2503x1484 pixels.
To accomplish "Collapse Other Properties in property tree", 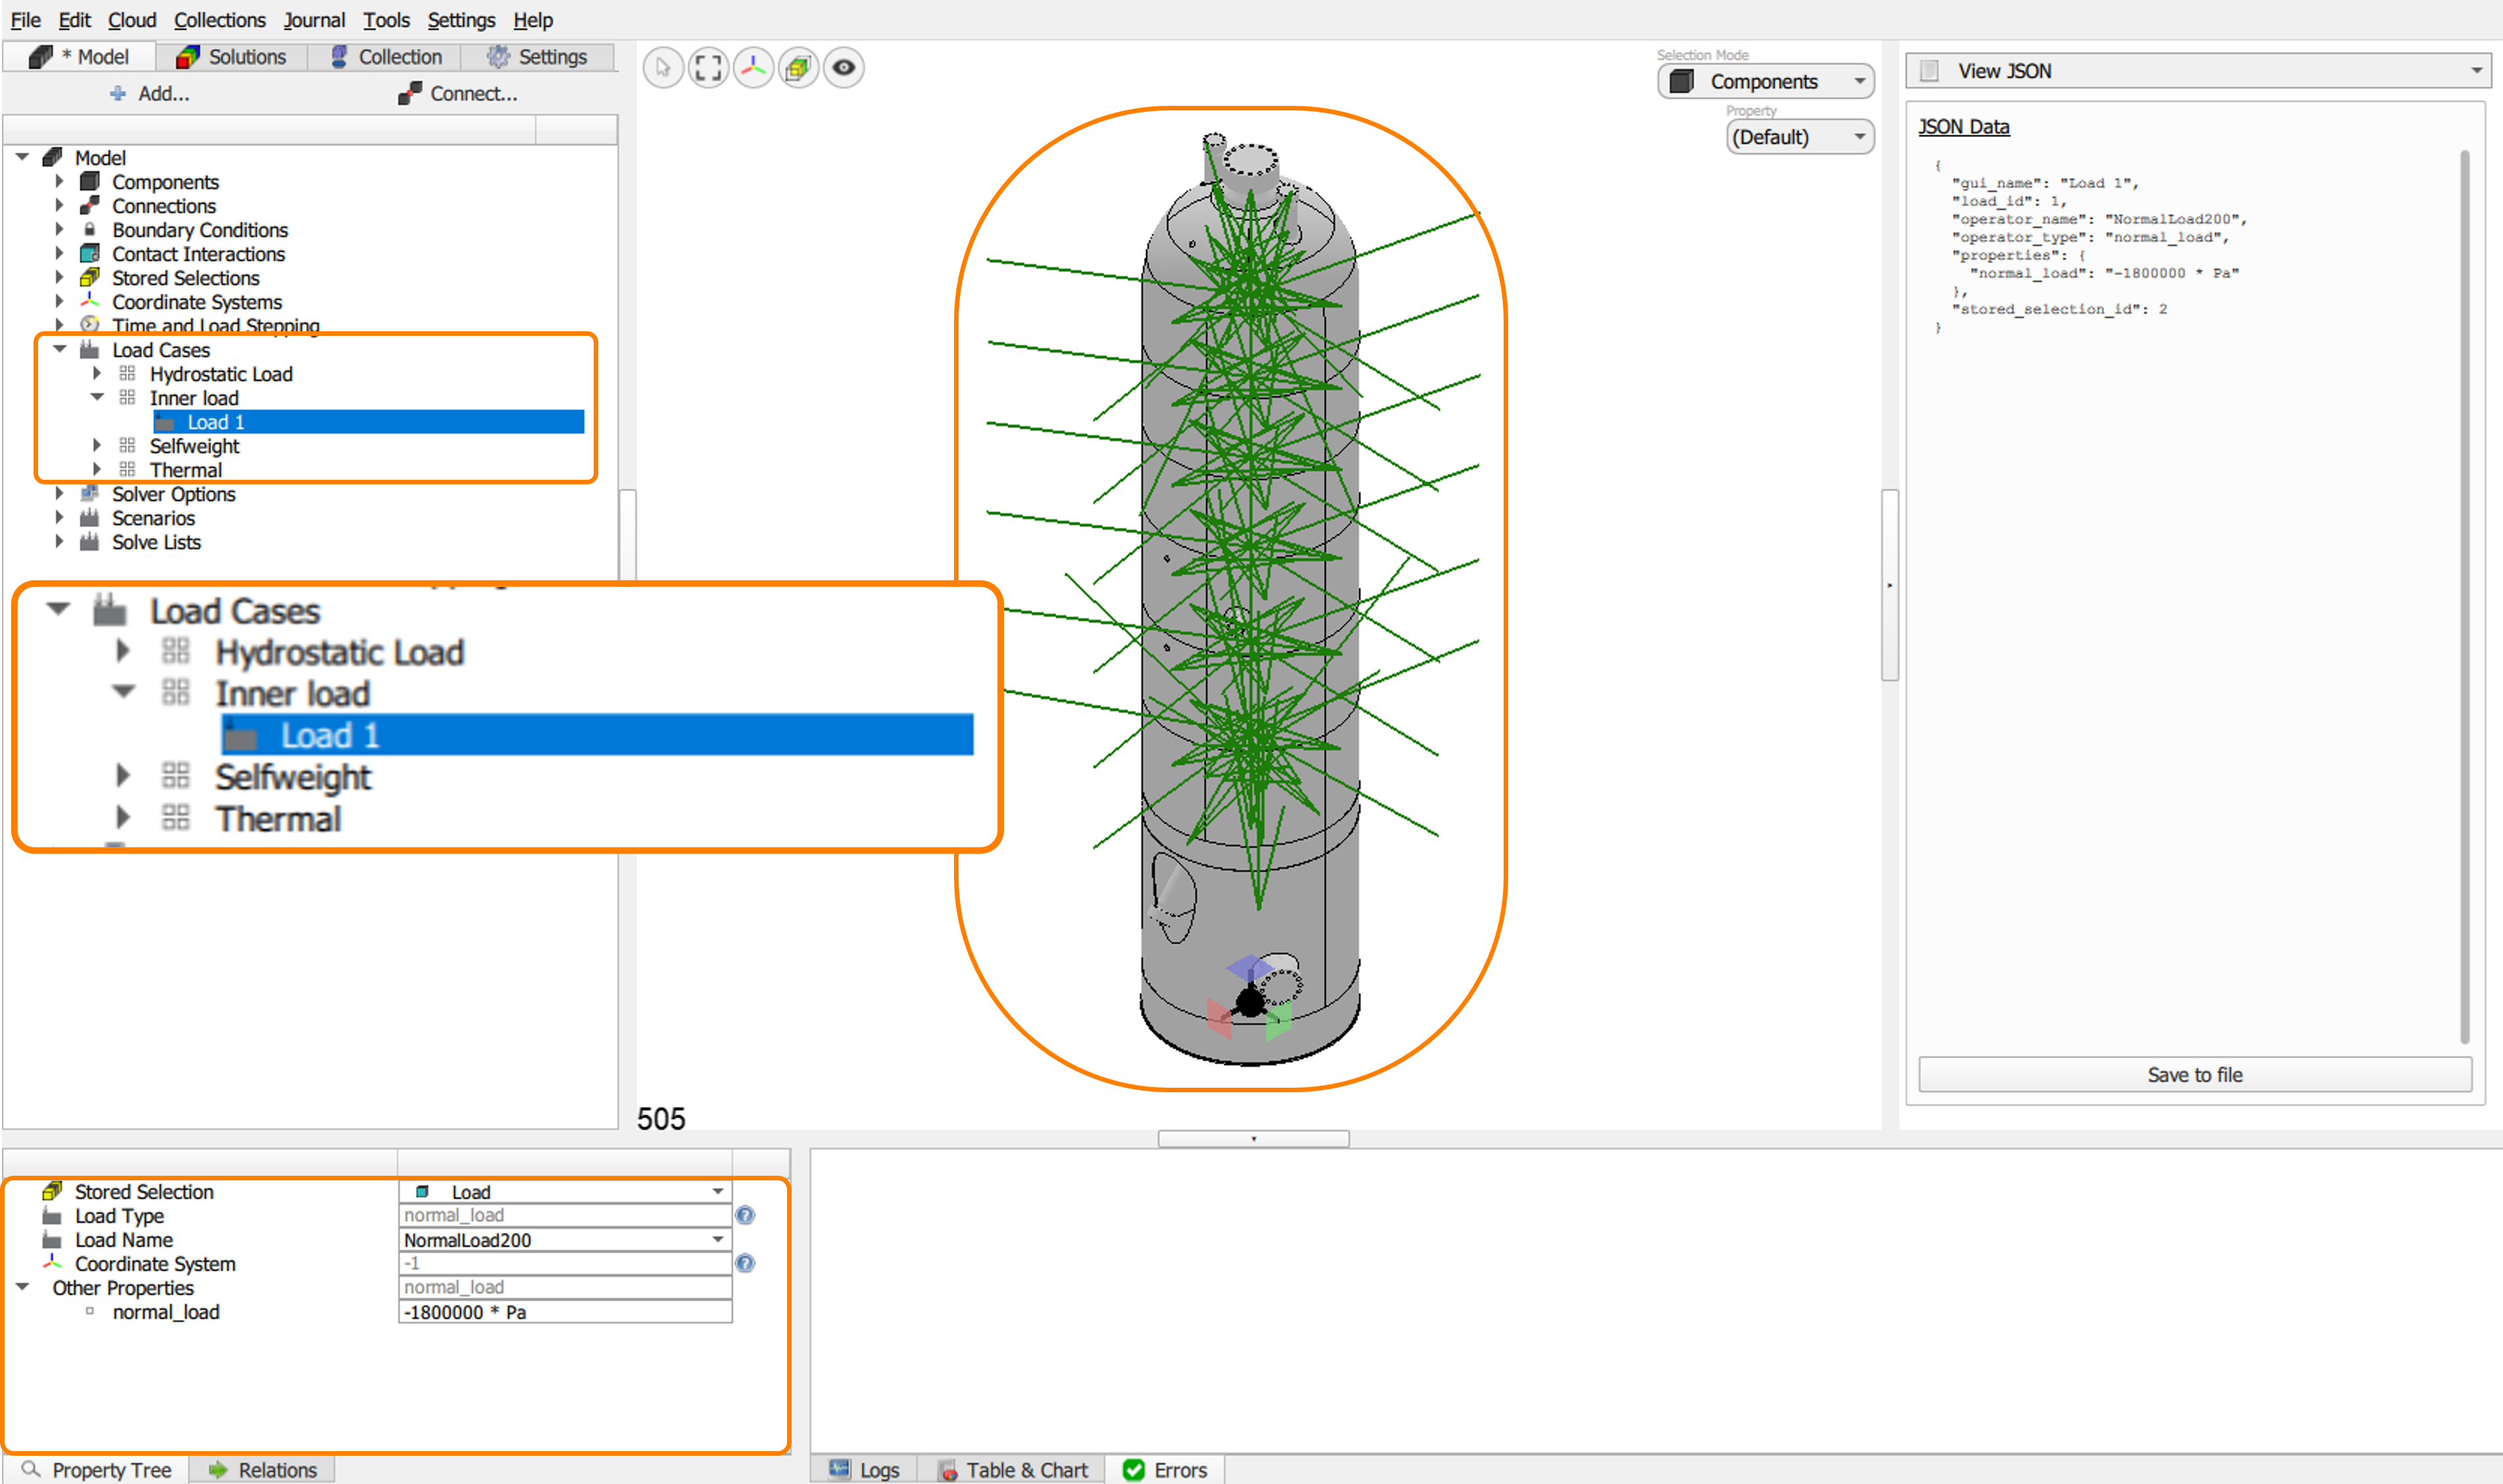I will [x=22, y=1288].
